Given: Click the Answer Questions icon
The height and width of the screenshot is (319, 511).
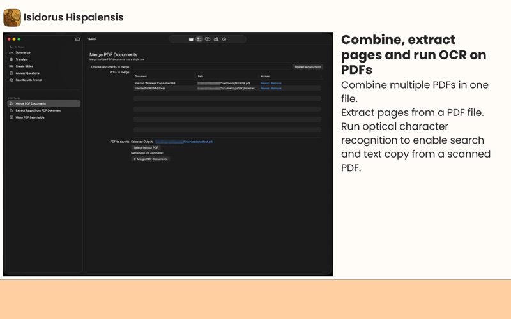Looking at the screenshot, I should [x=11, y=73].
